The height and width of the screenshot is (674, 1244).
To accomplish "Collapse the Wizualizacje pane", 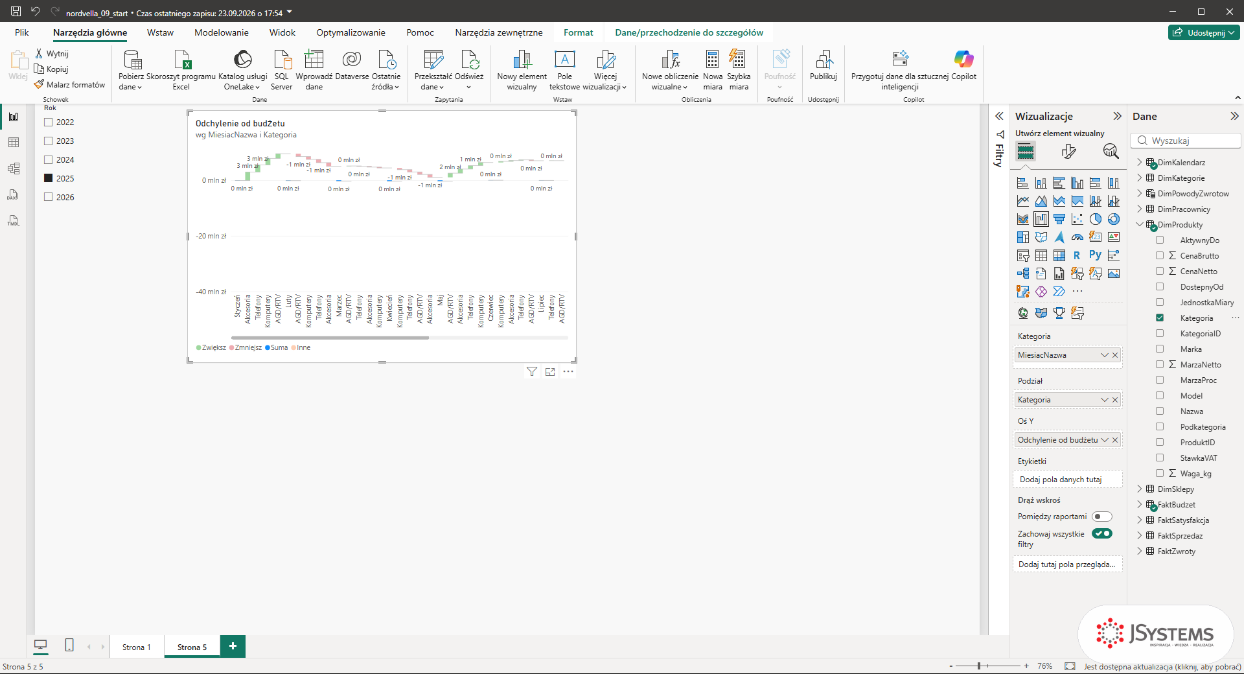I will click(x=1117, y=116).
